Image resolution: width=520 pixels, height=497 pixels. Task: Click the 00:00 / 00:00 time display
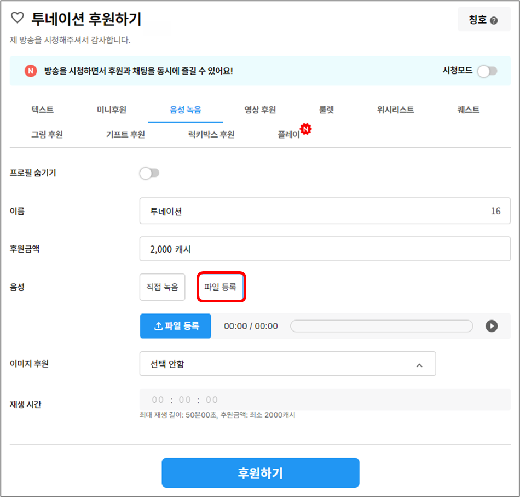tap(251, 327)
